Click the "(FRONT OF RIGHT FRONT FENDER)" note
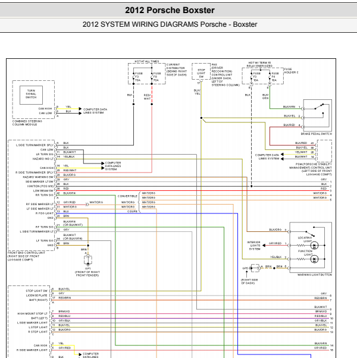The width and height of the screenshot is (357, 358). coord(87,274)
